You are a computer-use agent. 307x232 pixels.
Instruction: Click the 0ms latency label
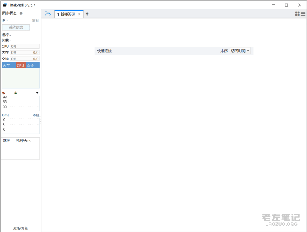[6, 115]
